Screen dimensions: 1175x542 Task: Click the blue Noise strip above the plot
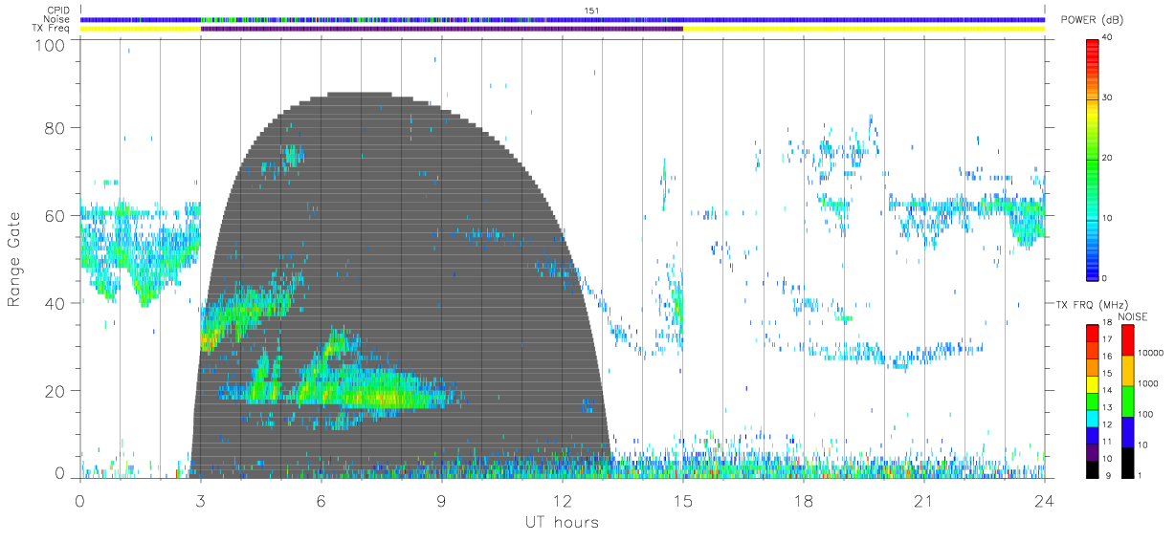tap(563, 19)
